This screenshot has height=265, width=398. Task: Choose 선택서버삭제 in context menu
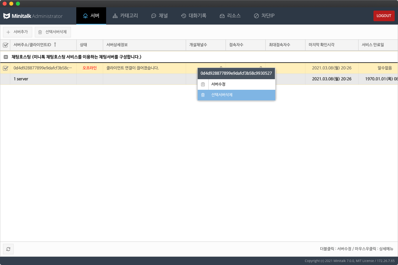click(236, 95)
